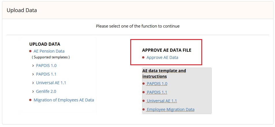This screenshot has width=275, height=127.
Task: Open Universal AE 1.1 upload template
Action: (51, 83)
